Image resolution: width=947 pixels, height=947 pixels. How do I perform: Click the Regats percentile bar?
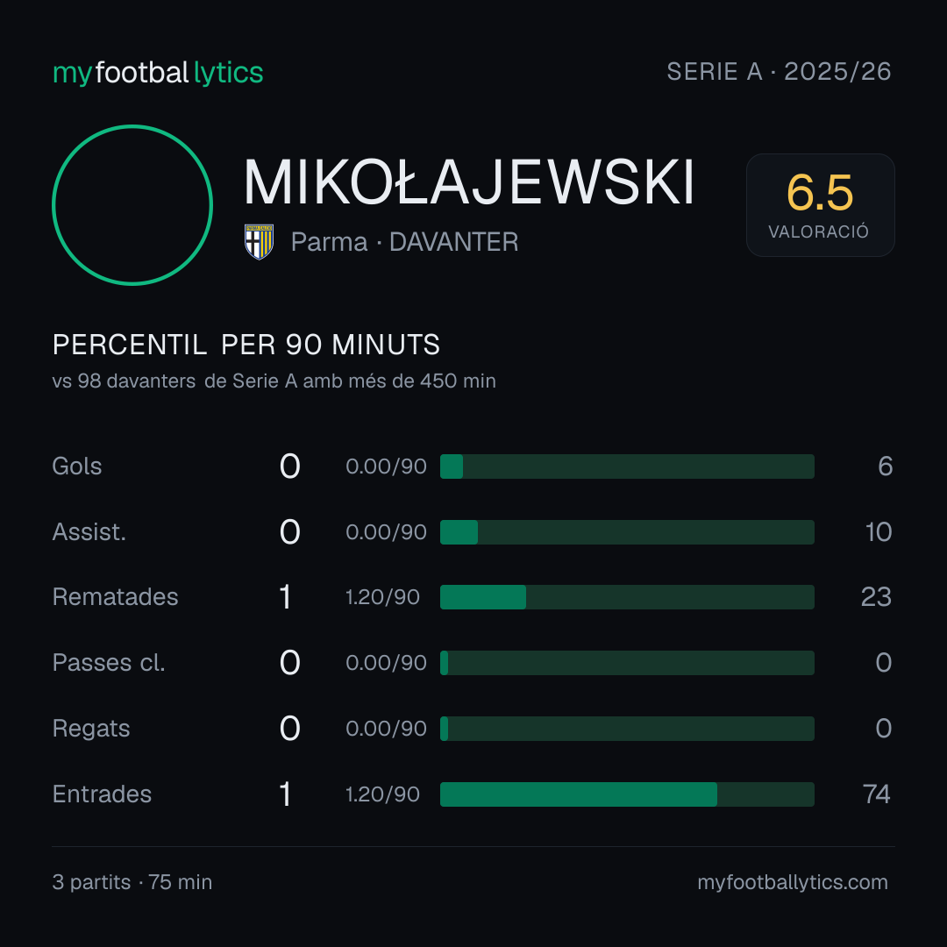click(x=627, y=729)
